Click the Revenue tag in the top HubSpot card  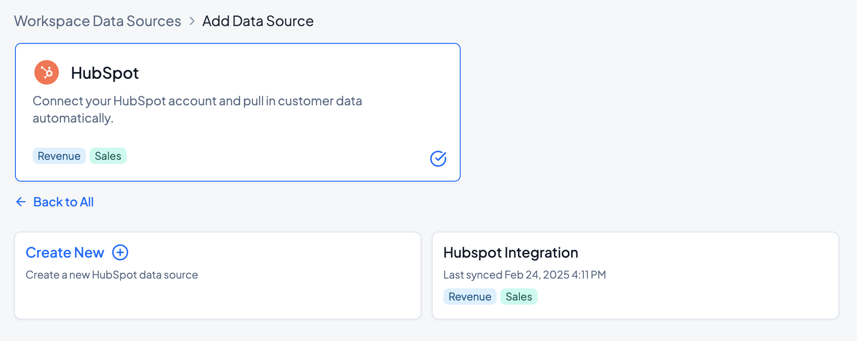(59, 156)
